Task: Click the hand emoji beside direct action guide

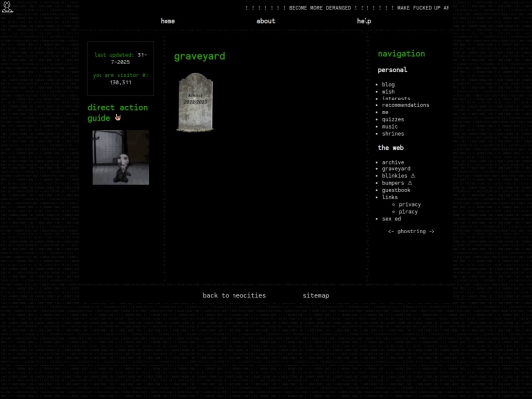Action: click(x=118, y=118)
